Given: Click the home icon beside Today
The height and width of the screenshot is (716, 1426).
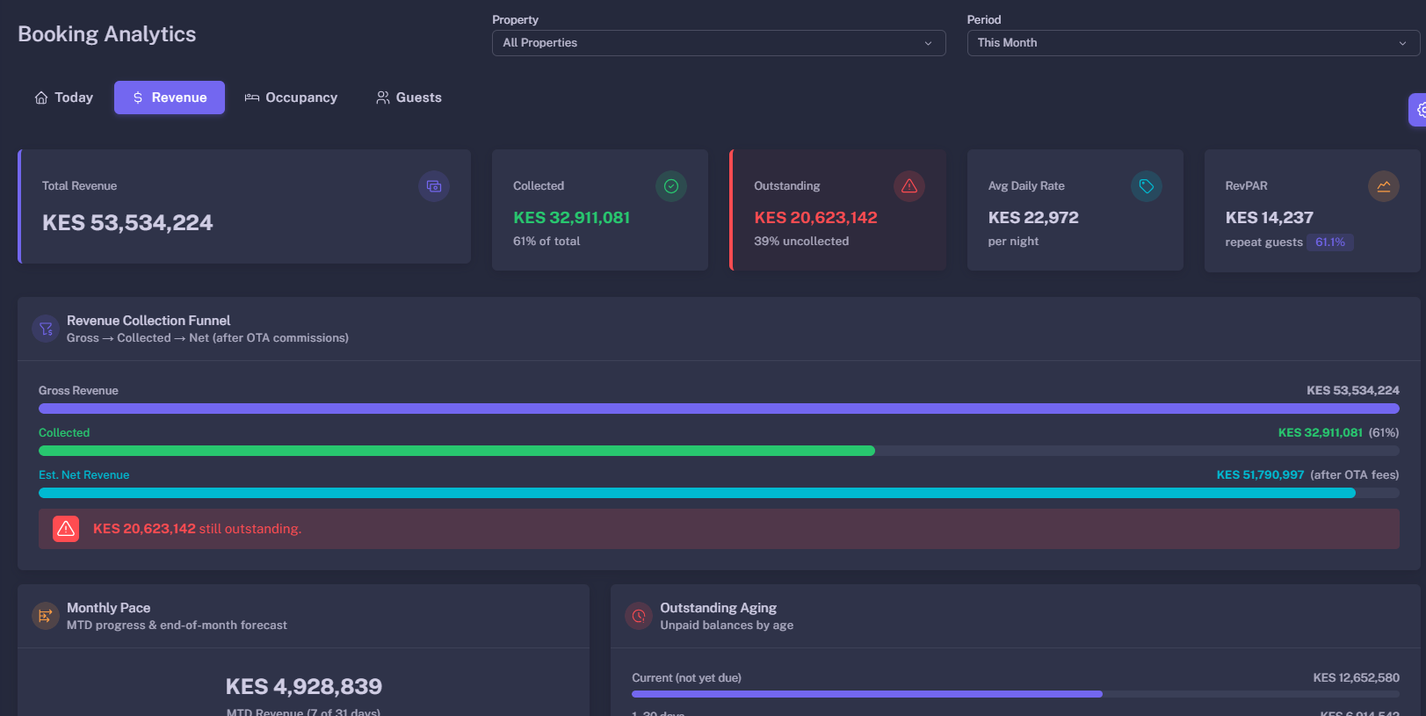Looking at the screenshot, I should point(41,98).
